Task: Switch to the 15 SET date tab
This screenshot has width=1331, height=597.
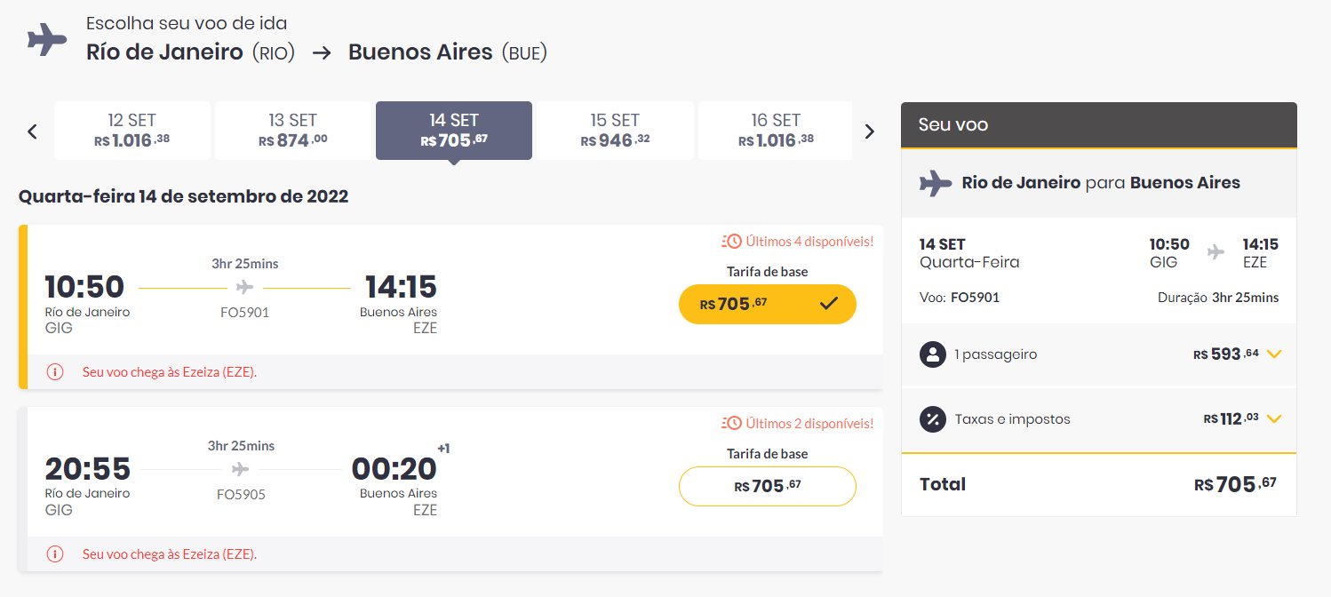Action: (x=615, y=131)
